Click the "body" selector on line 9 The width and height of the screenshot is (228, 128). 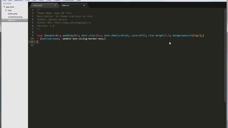click(40, 36)
